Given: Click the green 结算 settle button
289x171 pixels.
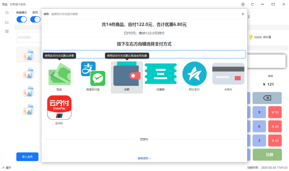Looking at the screenshot, I should coord(267,155).
